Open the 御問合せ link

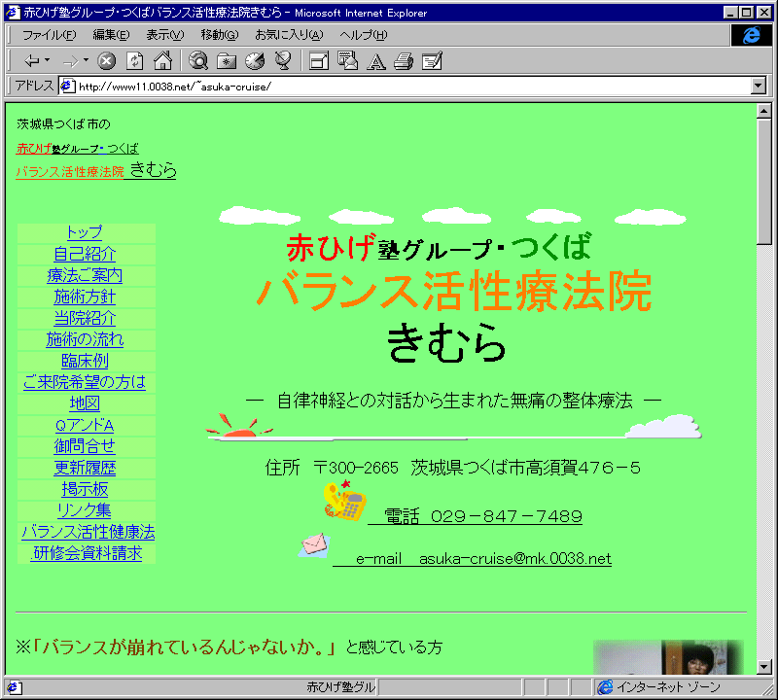85,446
